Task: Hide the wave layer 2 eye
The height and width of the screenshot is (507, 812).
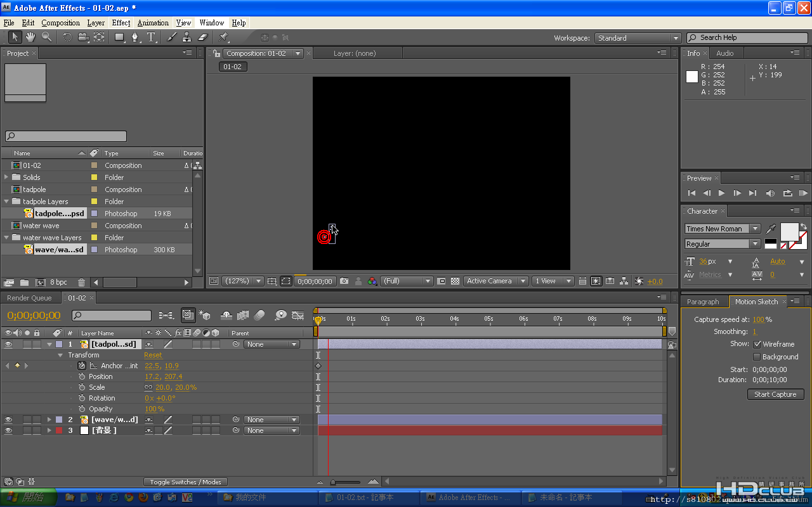Action: [x=8, y=420]
